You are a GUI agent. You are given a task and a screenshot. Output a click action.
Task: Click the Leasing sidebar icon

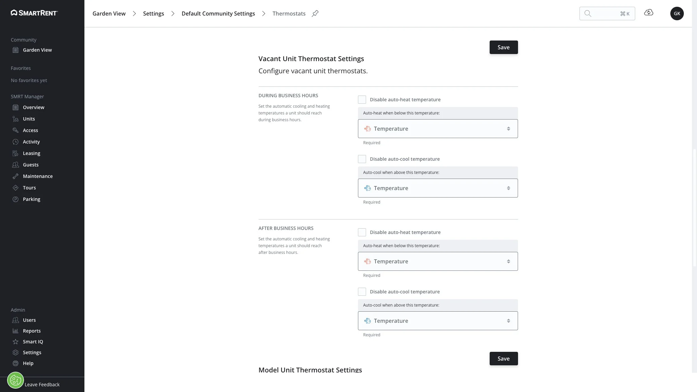click(x=16, y=153)
